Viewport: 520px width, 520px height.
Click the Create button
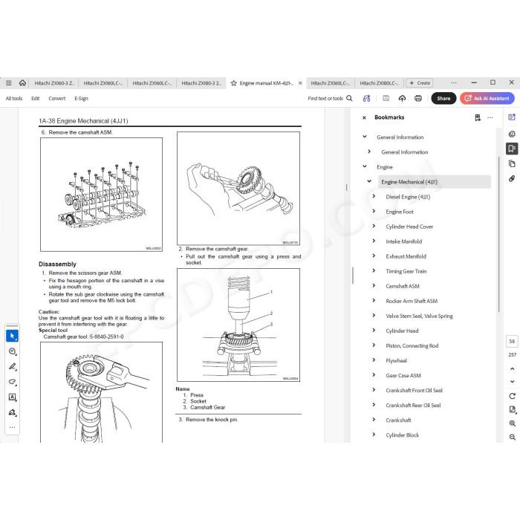(420, 83)
